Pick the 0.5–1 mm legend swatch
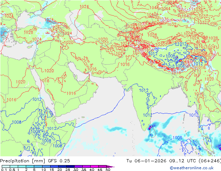This screenshot has height=171, width=221. (14, 166)
